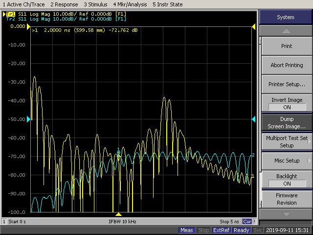Click yellow reference triangle at top right
The width and height of the screenshot is (313, 235).
(x=253, y=26)
